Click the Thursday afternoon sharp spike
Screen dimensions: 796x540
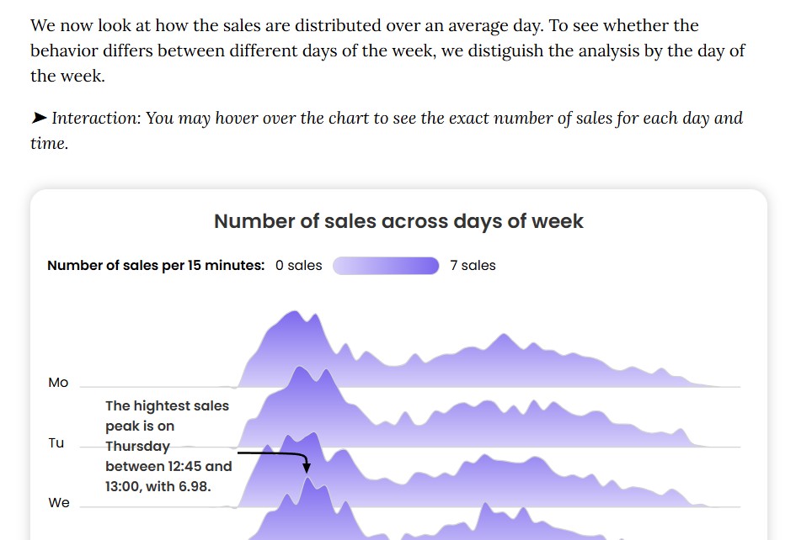click(x=486, y=509)
